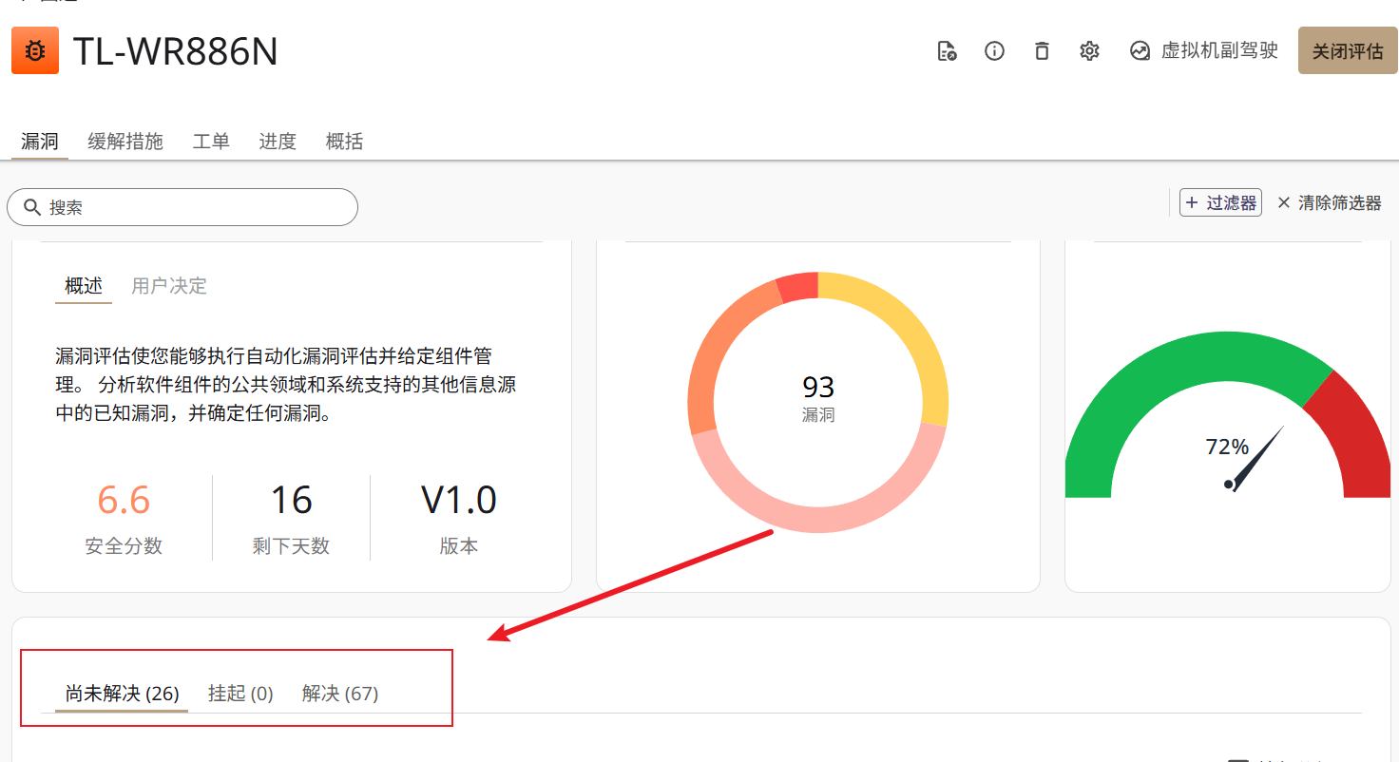Click the magnifier search icon

click(x=31, y=207)
